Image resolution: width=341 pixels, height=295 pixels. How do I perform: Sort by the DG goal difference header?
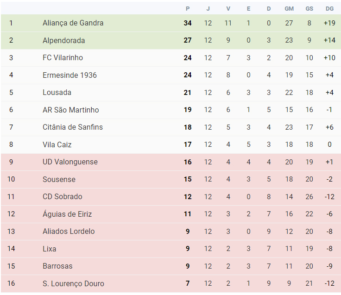coord(329,9)
